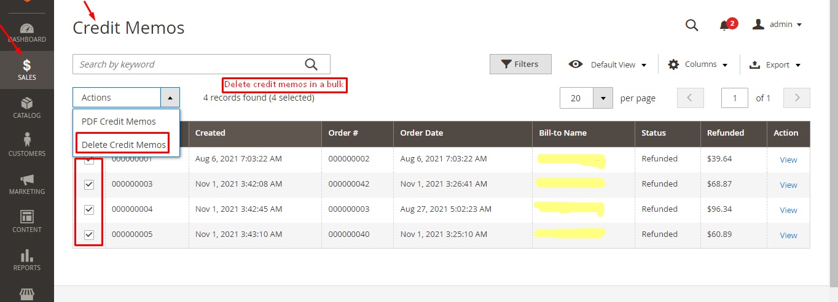Click the Credit Memos page title
Viewport: 838px width, 302px height.
[x=128, y=28]
